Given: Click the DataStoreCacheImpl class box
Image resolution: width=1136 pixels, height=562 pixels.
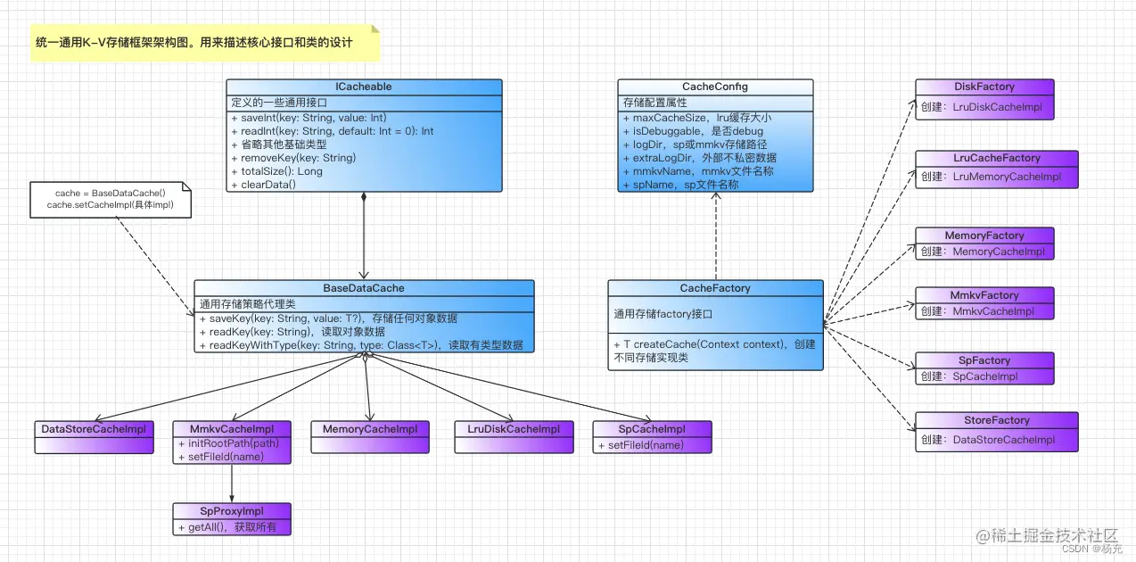Looking at the screenshot, I should click(94, 436).
